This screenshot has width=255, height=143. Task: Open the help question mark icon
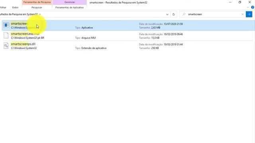coord(253,7)
